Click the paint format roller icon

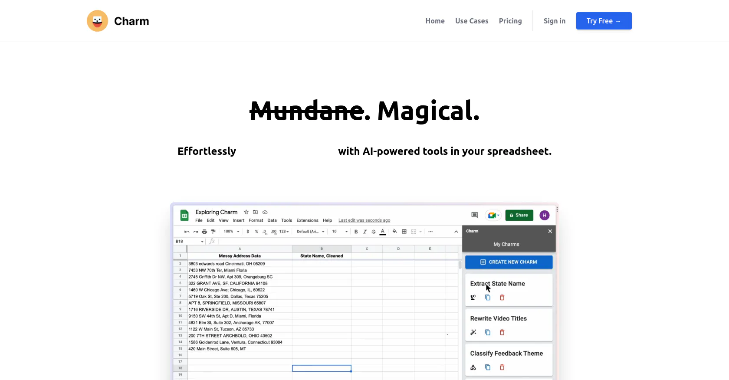[213, 232]
